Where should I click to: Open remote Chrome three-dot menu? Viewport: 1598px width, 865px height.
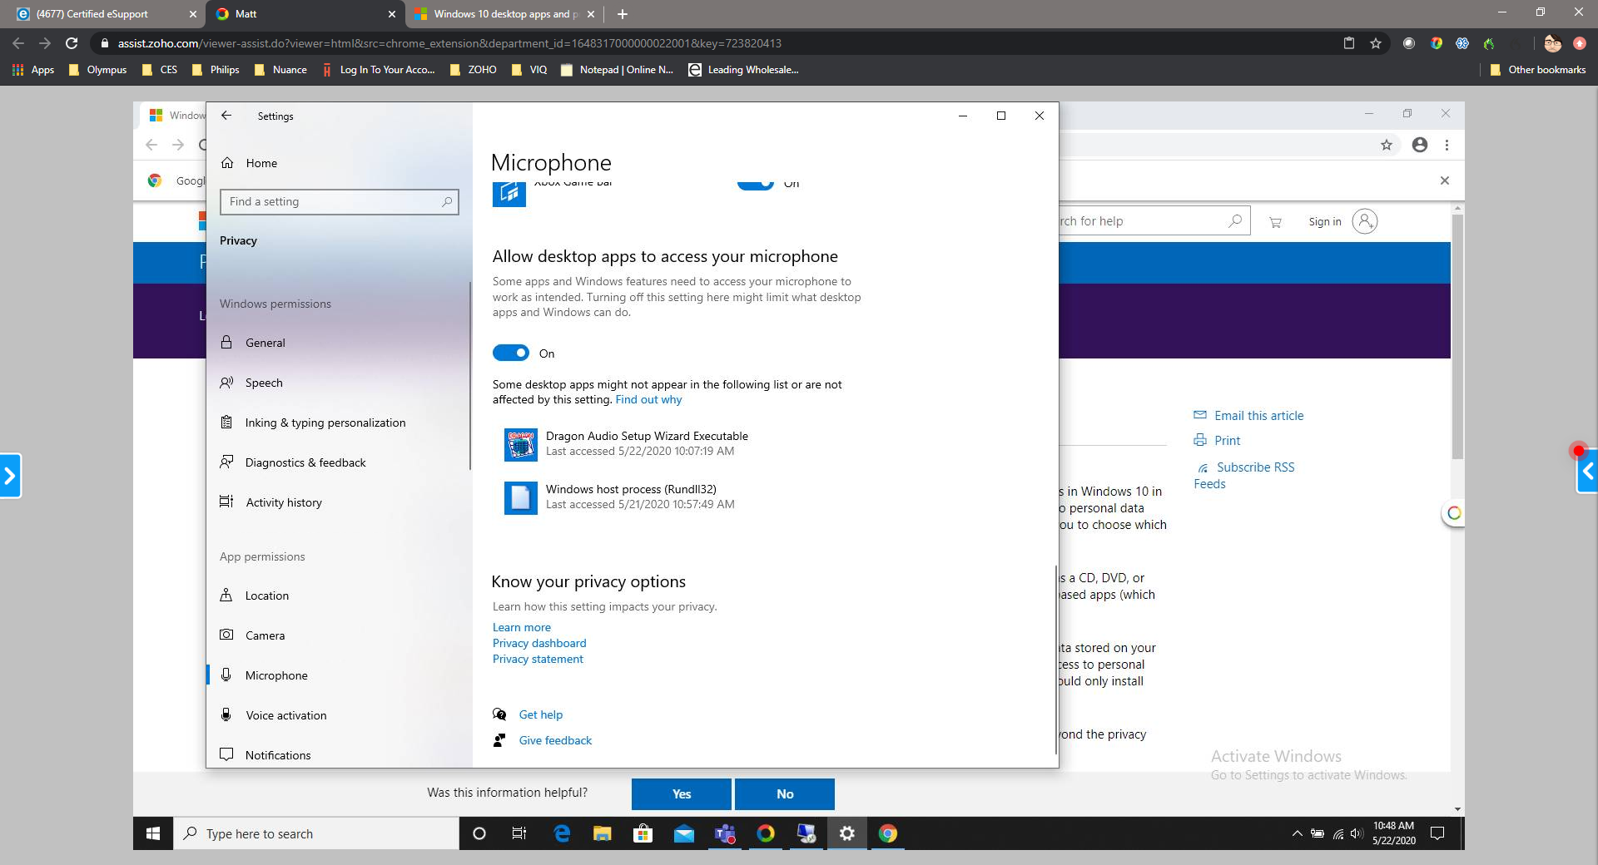[1447, 145]
